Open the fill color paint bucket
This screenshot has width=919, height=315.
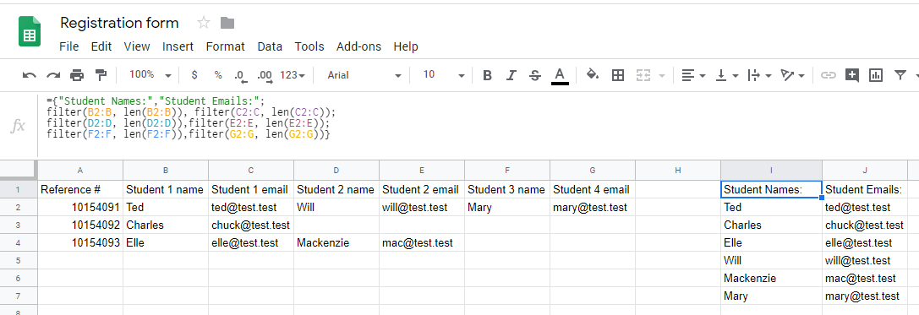(593, 75)
